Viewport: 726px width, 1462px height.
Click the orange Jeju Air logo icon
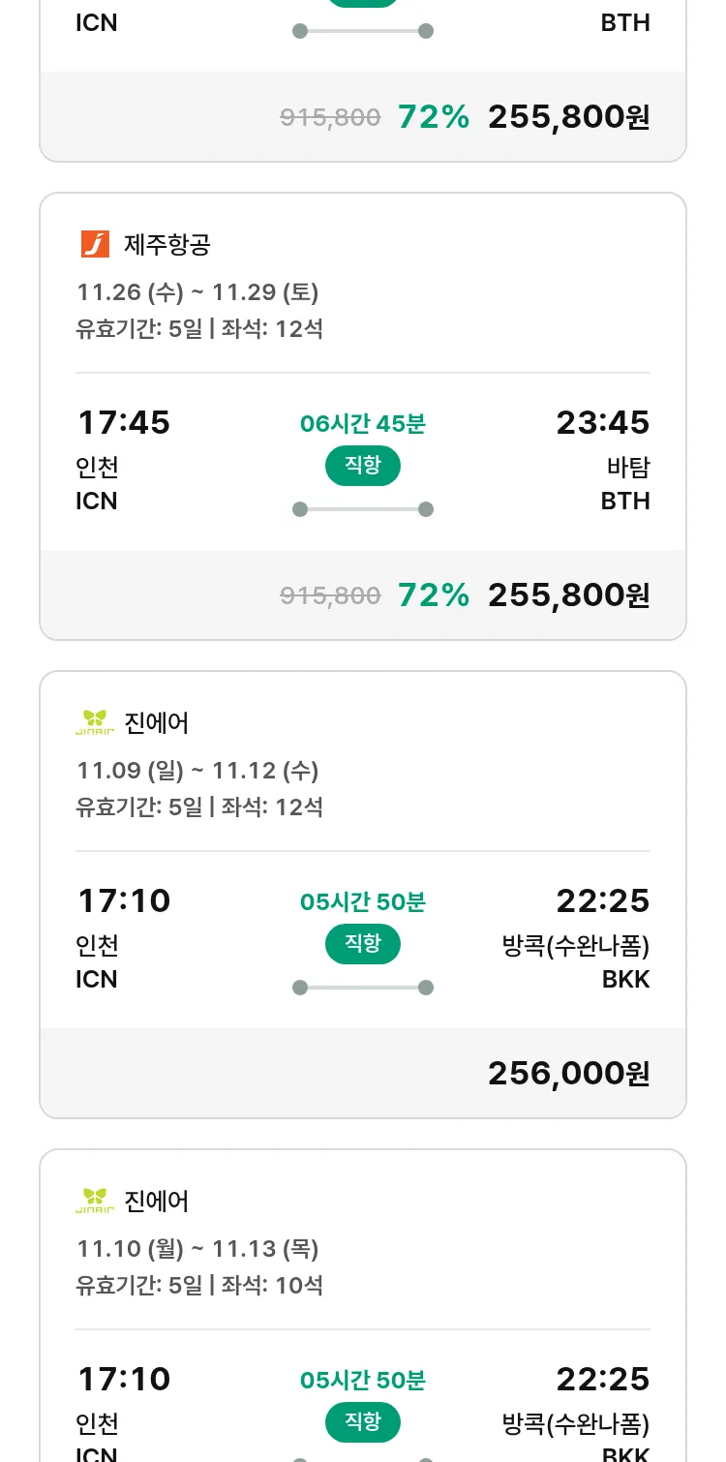(95, 244)
